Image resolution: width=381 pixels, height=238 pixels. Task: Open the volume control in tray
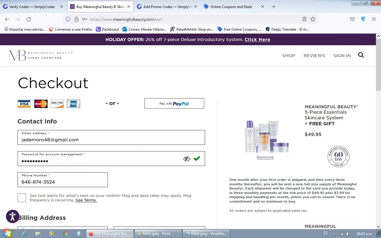coord(348,234)
